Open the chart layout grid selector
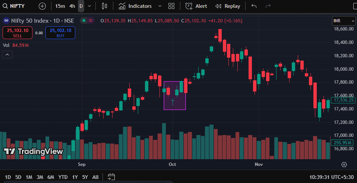The height and width of the screenshot is (183, 357). point(171,6)
